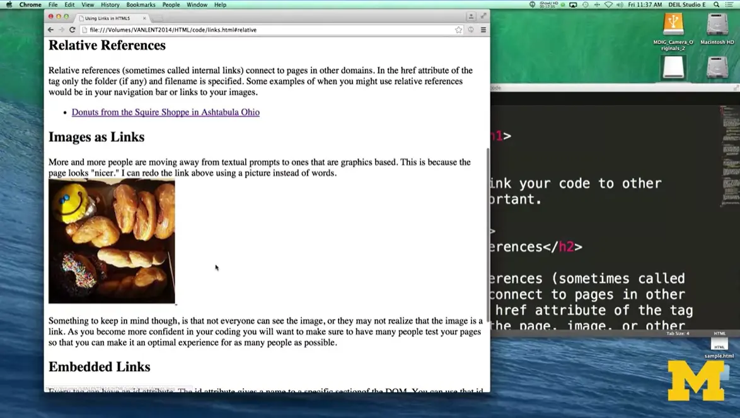740x418 pixels.
Task: Follow the Squire Shoppe donuts link
Action: (165, 112)
